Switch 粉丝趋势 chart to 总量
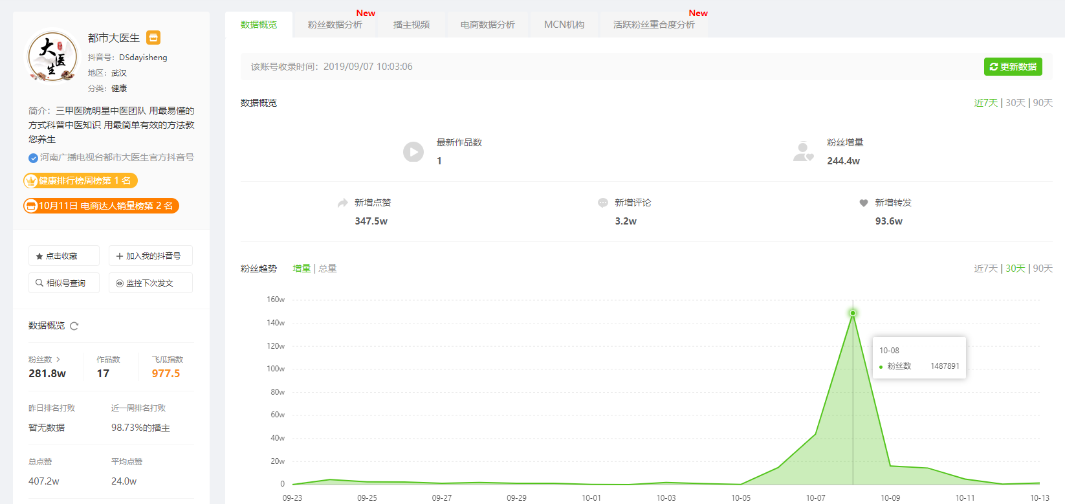 point(327,268)
